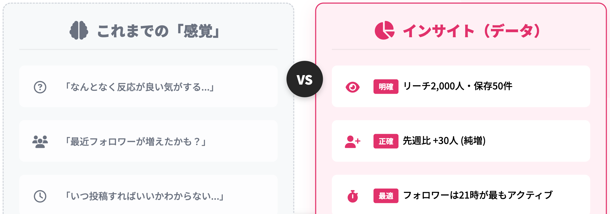
Task: Click the heading これまでの「感覚」
Action: pyautogui.click(x=159, y=31)
